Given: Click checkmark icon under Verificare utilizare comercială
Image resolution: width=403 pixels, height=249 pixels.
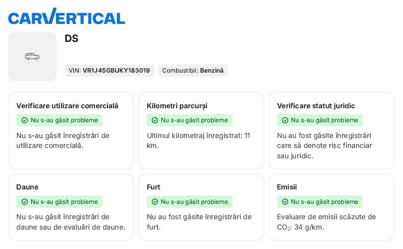Looking at the screenshot, I should [24, 120].
